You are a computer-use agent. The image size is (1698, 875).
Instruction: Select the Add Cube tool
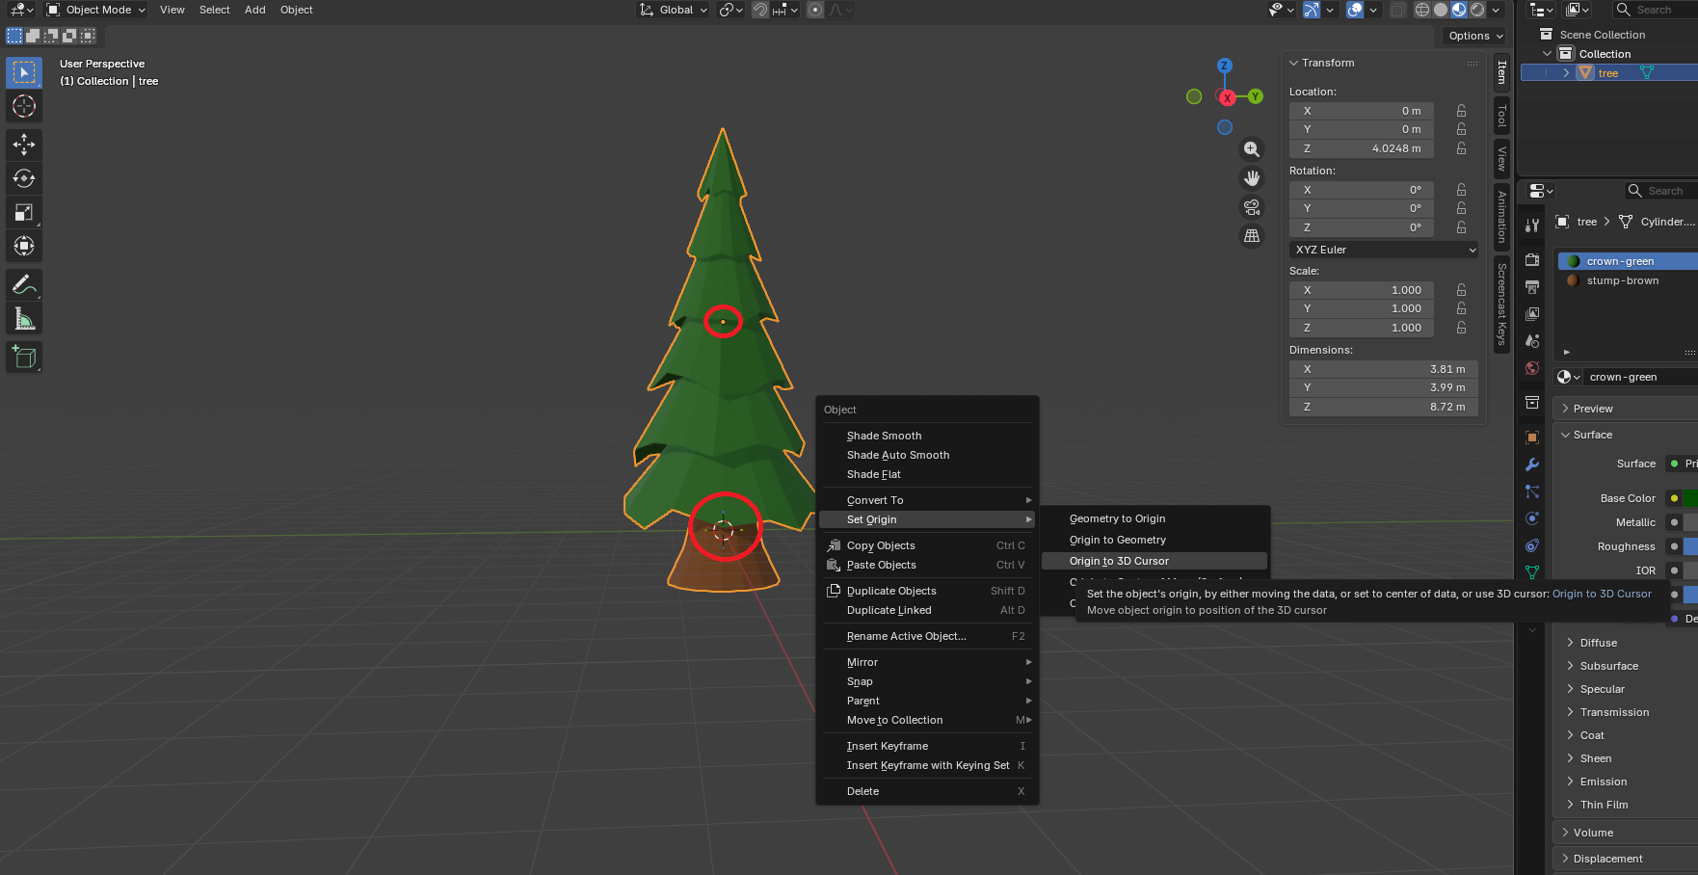coord(24,358)
